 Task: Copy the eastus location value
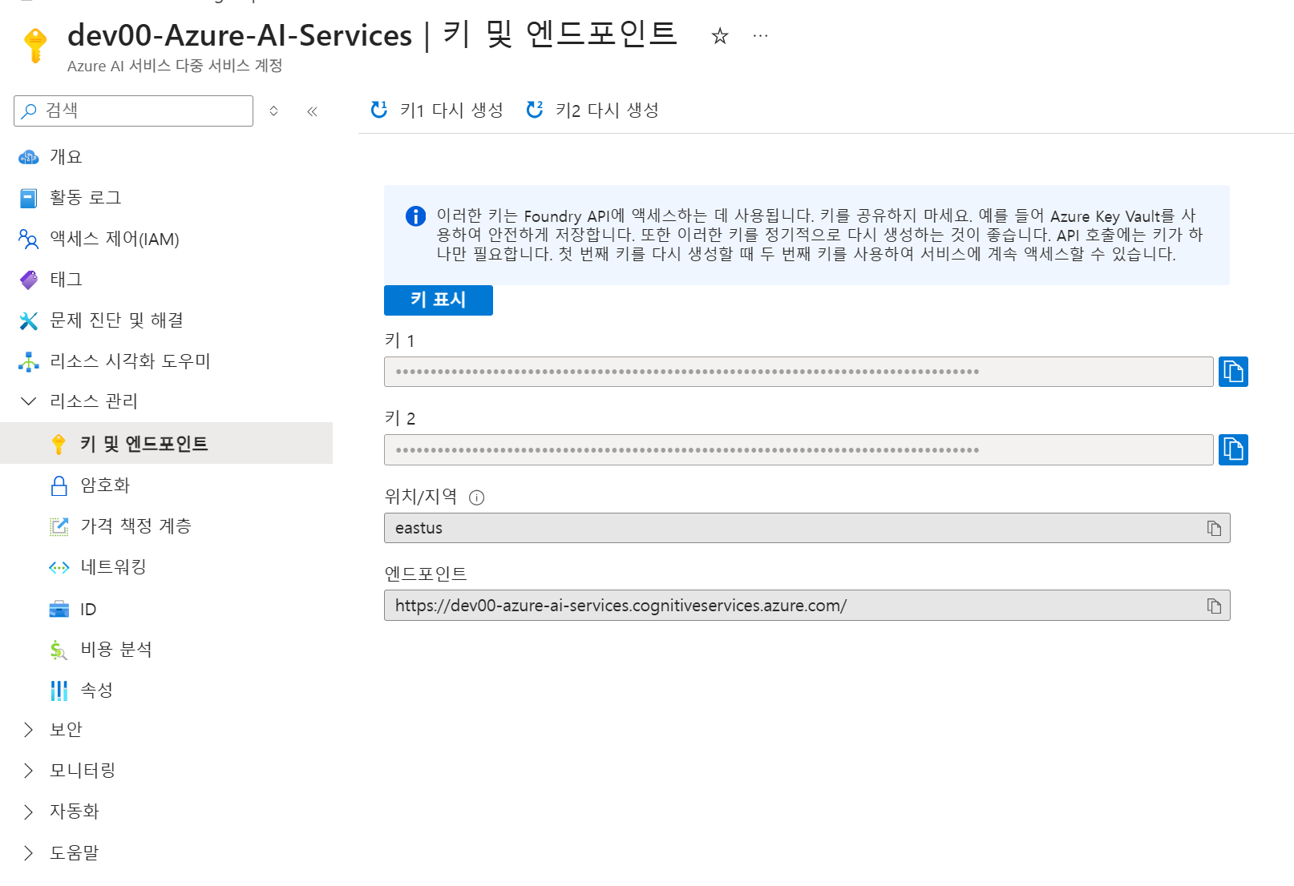coord(1214,528)
